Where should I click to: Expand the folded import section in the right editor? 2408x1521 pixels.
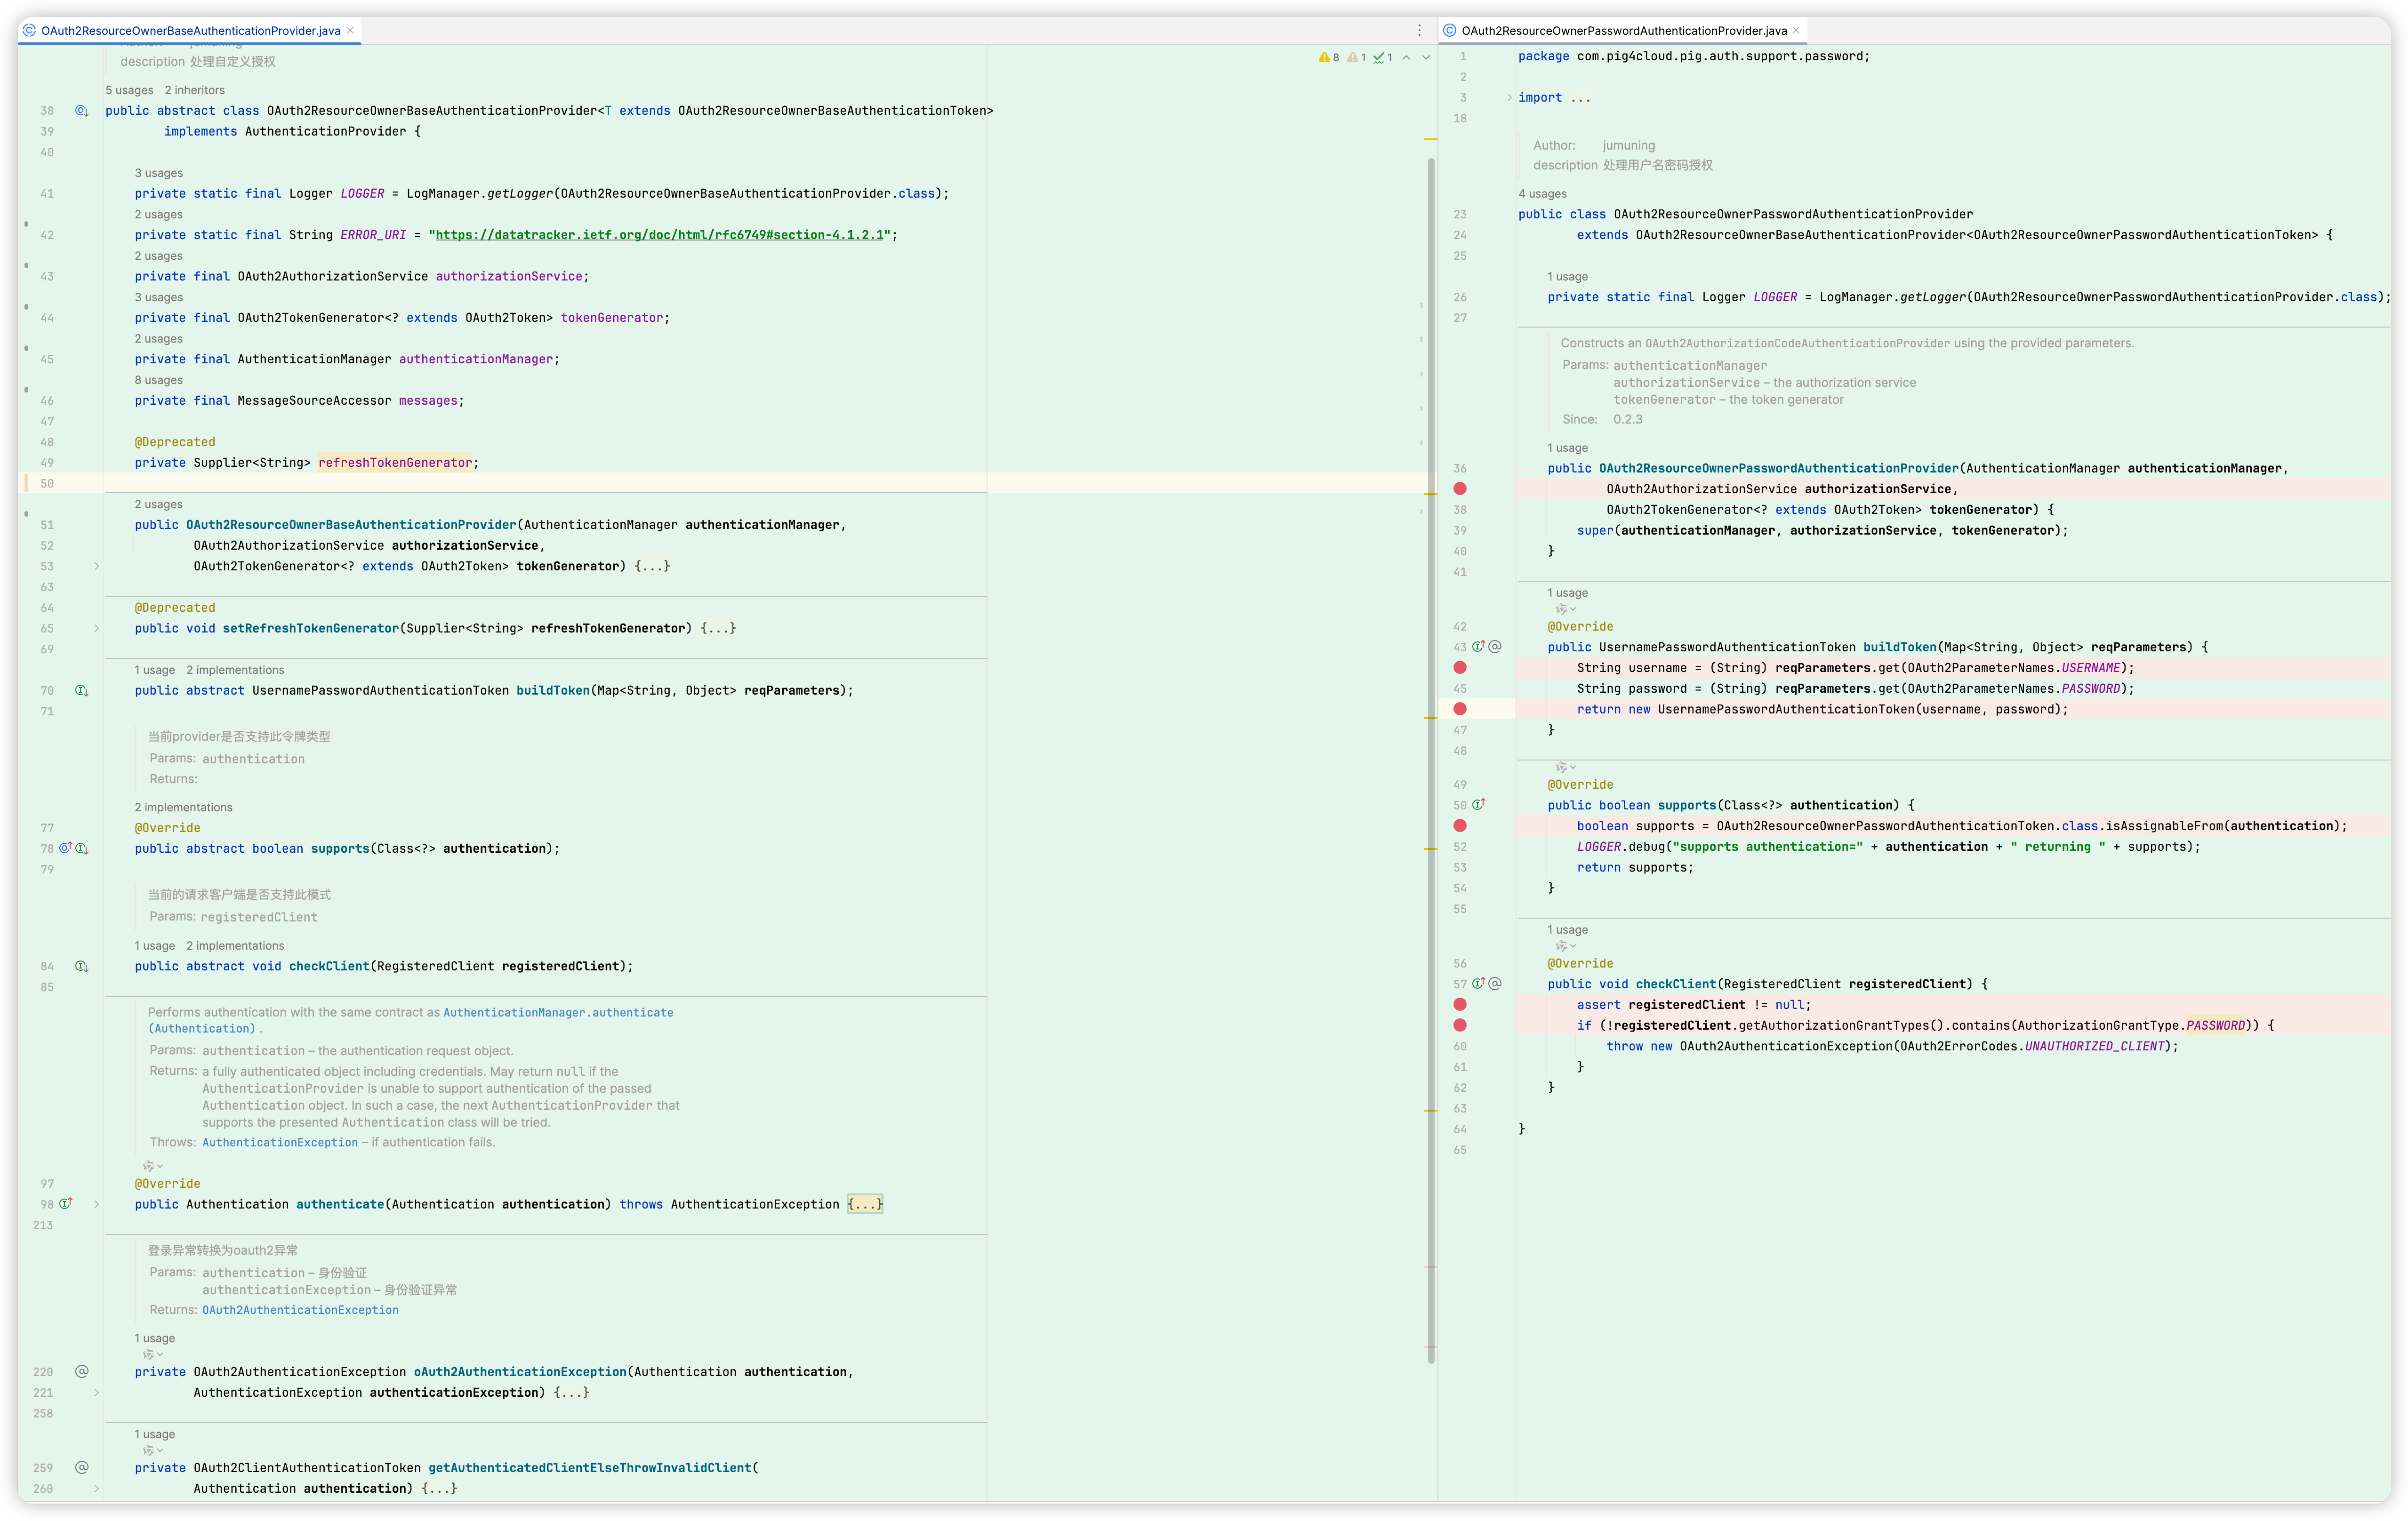pyautogui.click(x=1509, y=97)
